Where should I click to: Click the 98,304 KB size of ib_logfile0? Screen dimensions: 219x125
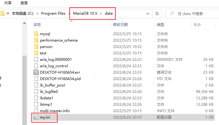(x=204, y=92)
